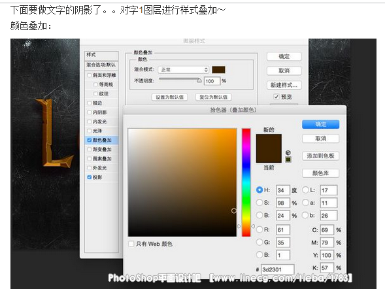
Task: Enable the 外发光 checkbox
Action: coord(90,168)
